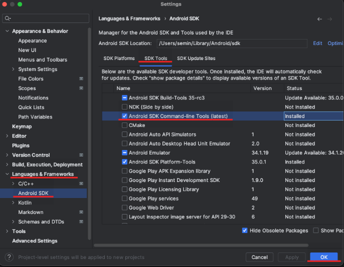
Task: Click the horizontal scrollbar below the tools table
Action: [x=201, y=245]
